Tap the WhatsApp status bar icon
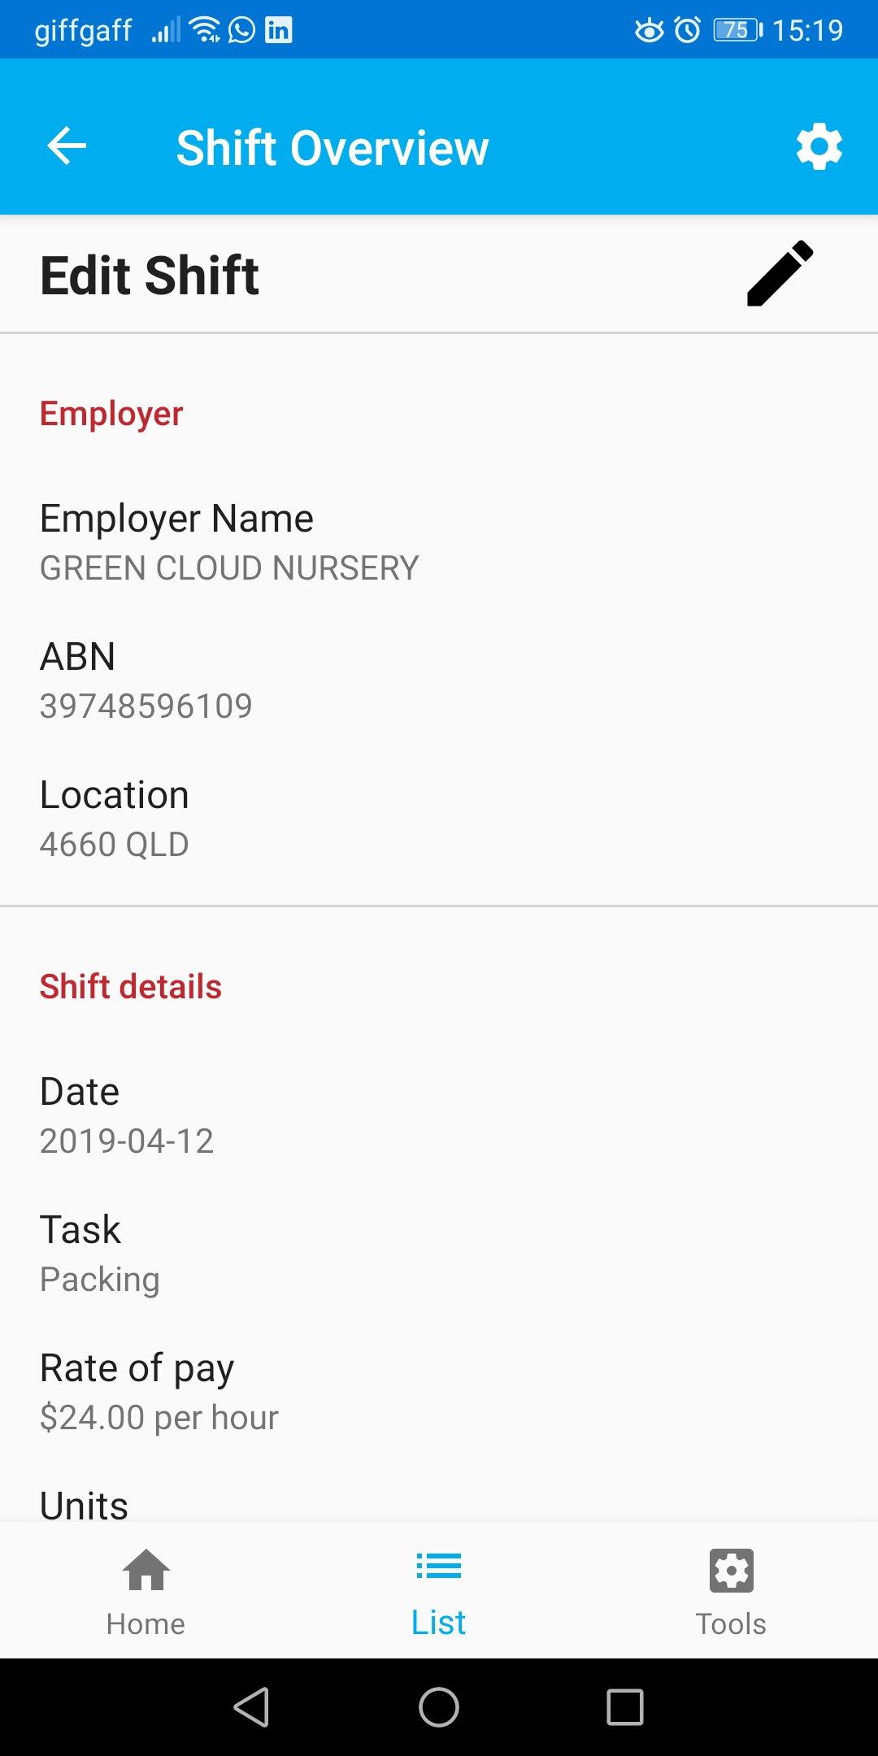The height and width of the screenshot is (1756, 878). [241, 30]
